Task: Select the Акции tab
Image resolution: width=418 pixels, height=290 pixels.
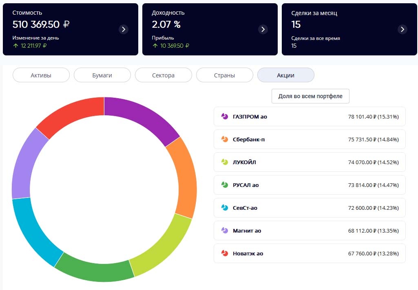Action: pyautogui.click(x=286, y=75)
